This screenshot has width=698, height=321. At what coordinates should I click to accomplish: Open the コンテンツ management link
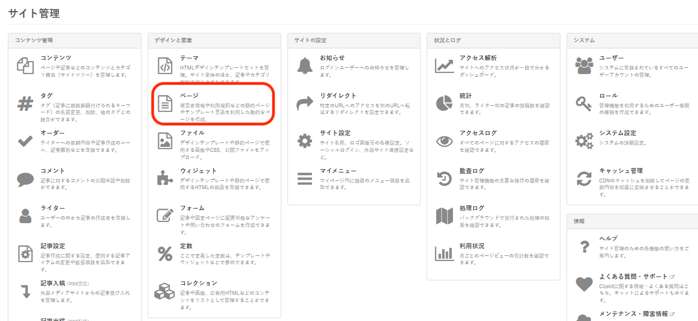[x=56, y=58]
